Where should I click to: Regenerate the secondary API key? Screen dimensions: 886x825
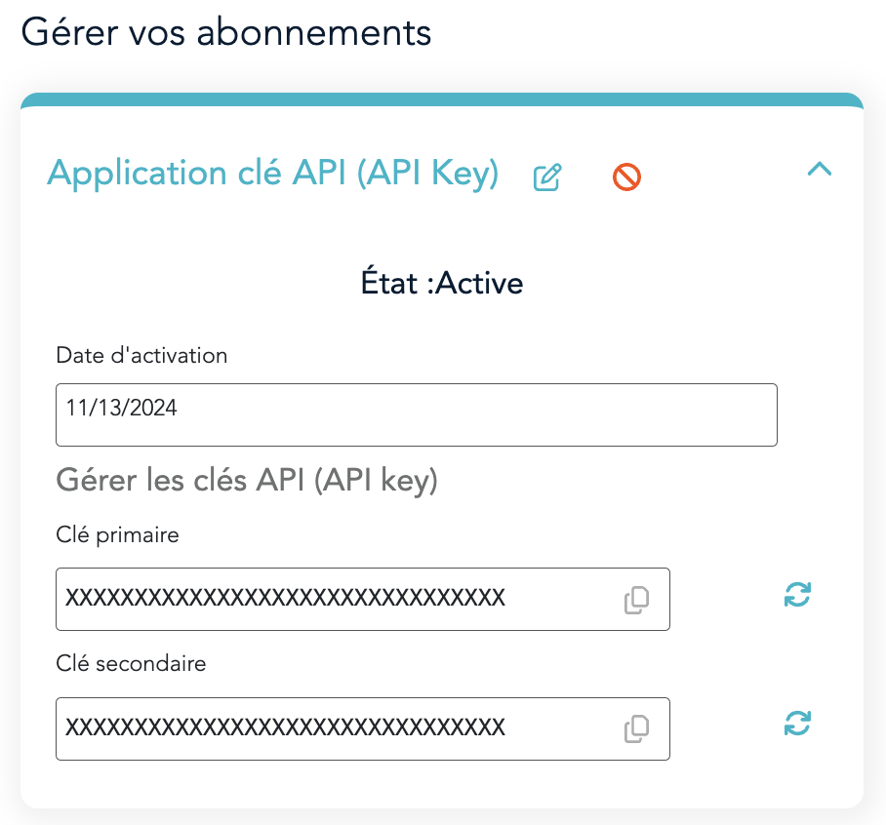coord(798,724)
